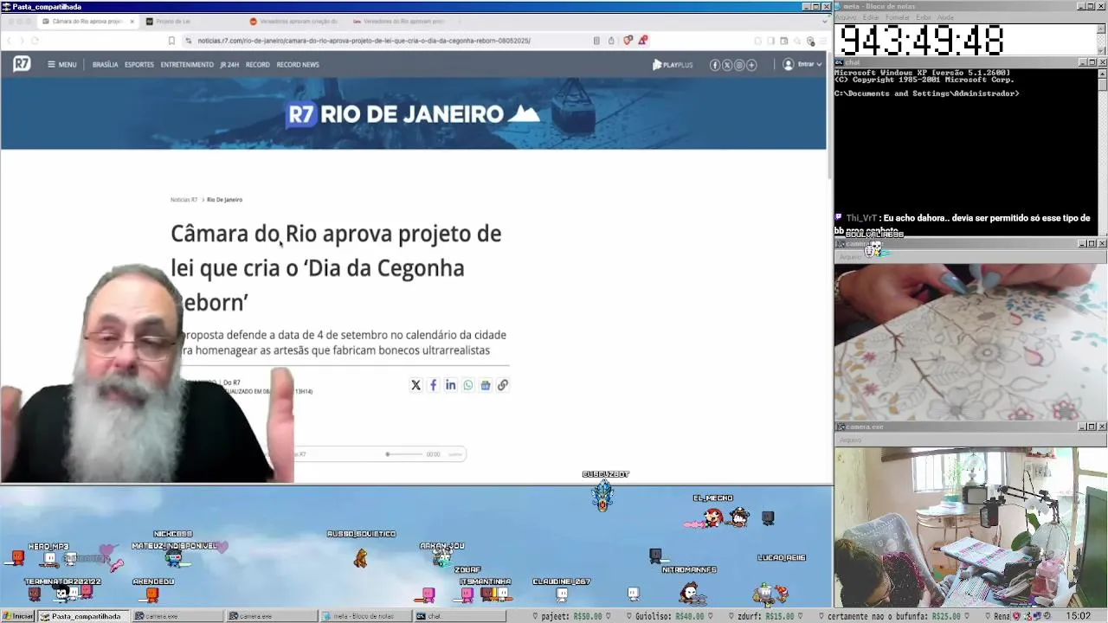Click the article headline 'Câmara do Rio aprova'

[x=336, y=267]
